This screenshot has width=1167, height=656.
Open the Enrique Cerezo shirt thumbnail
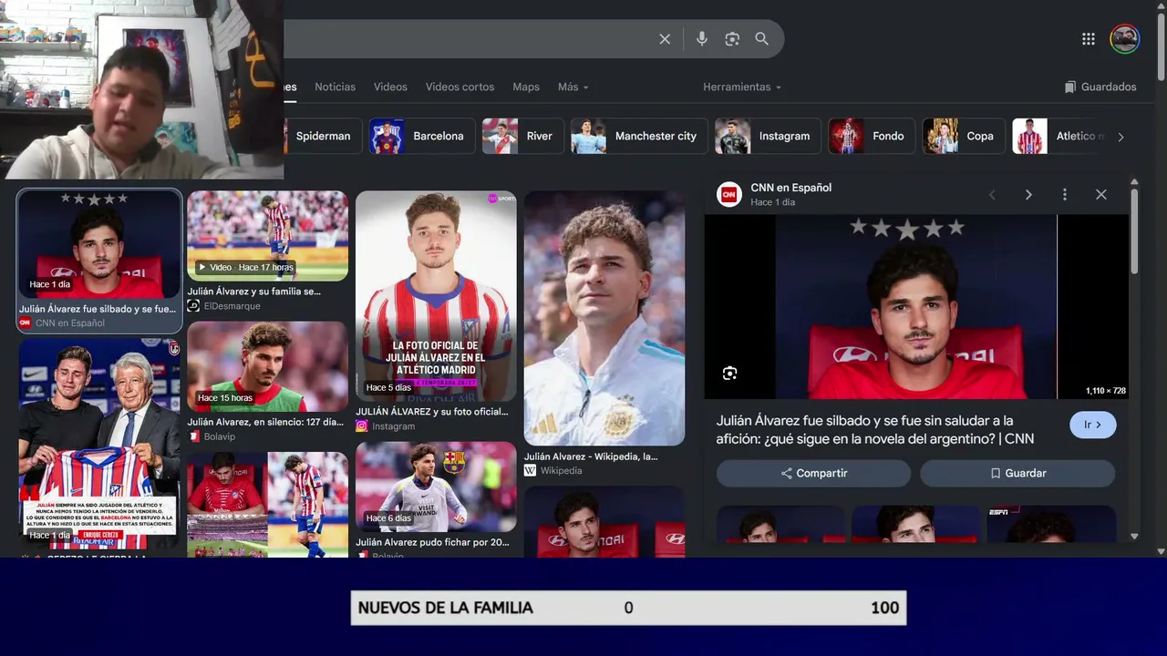pyautogui.click(x=99, y=444)
